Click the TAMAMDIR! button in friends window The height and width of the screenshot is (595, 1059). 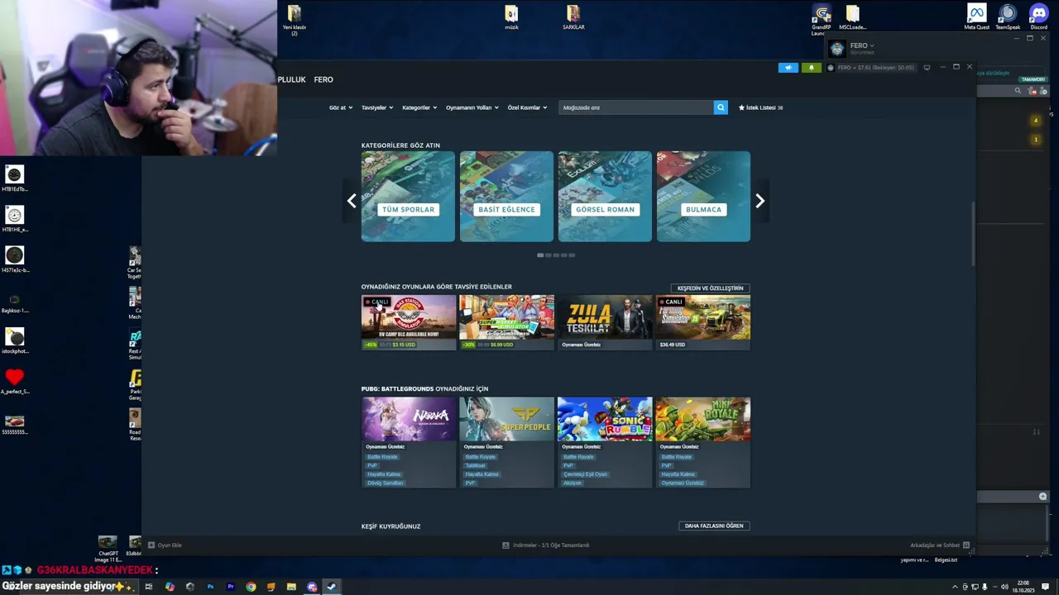[x=1033, y=79]
